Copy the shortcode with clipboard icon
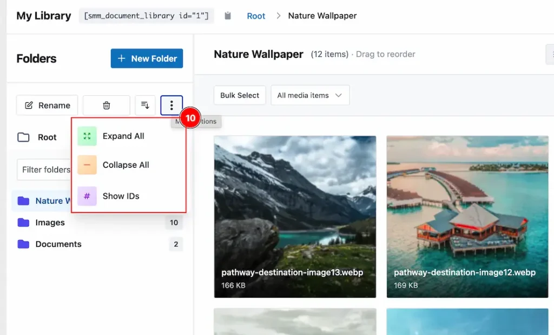This screenshot has width=554, height=335. click(x=228, y=16)
